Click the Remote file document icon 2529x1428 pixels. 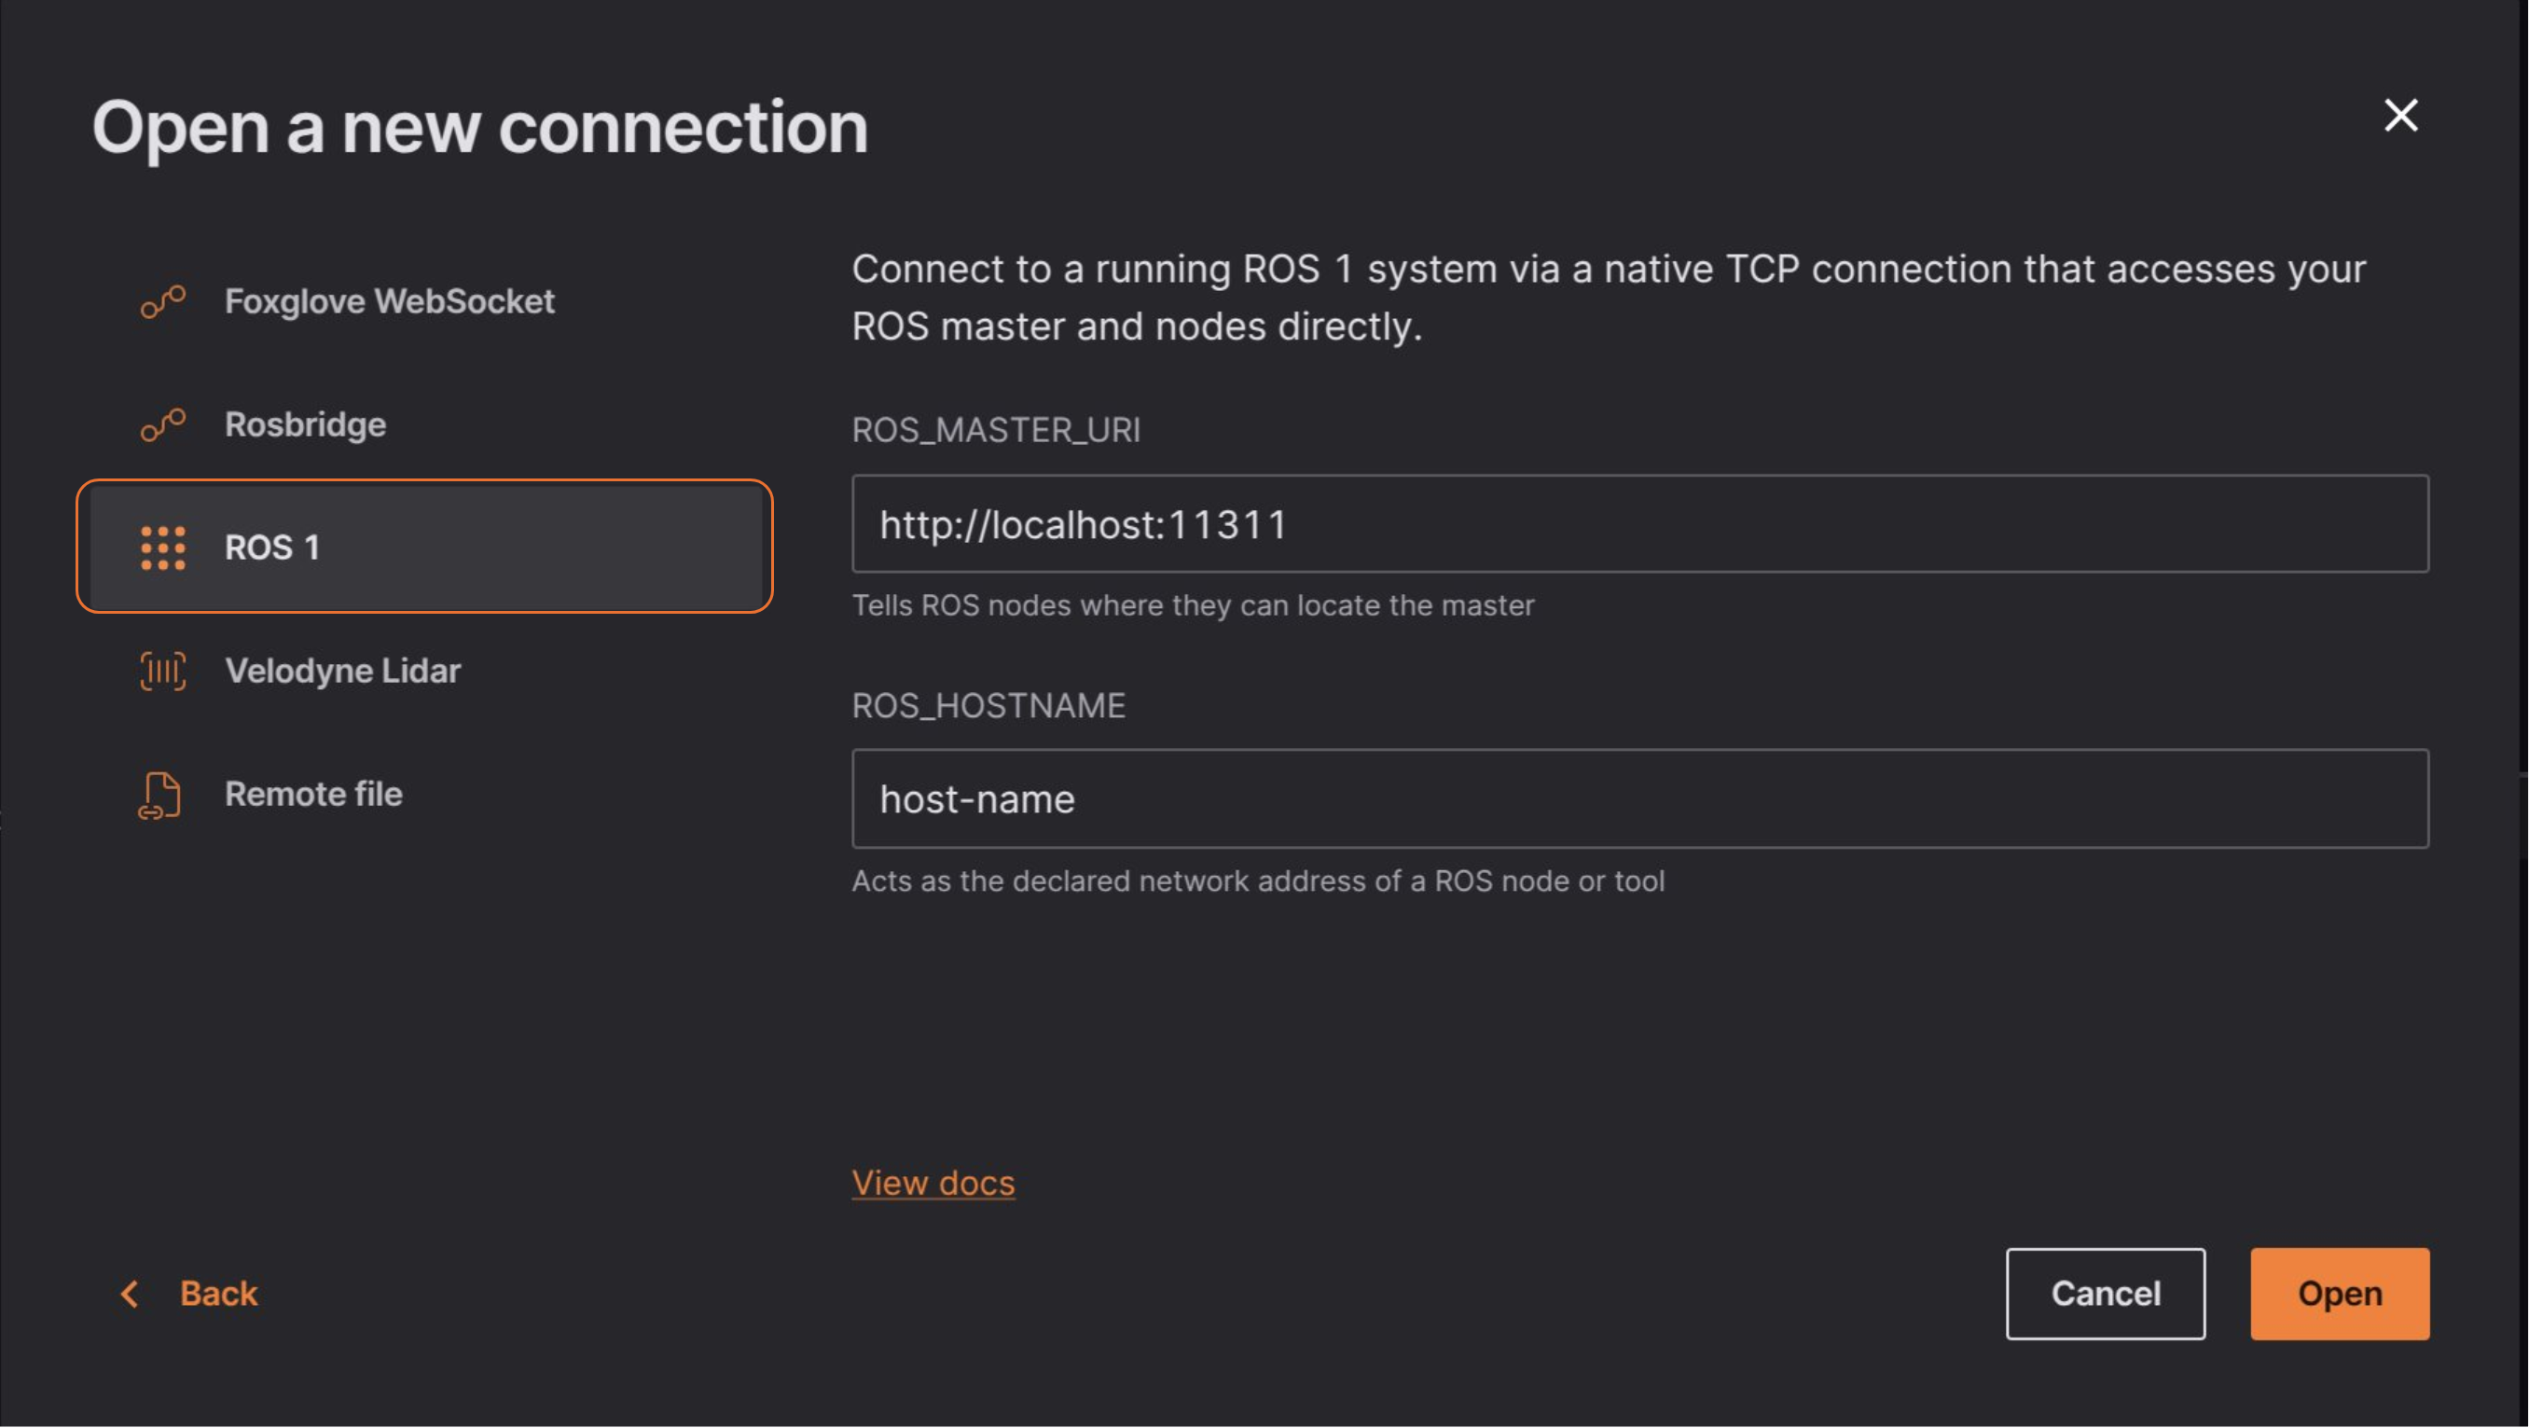click(x=160, y=796)
